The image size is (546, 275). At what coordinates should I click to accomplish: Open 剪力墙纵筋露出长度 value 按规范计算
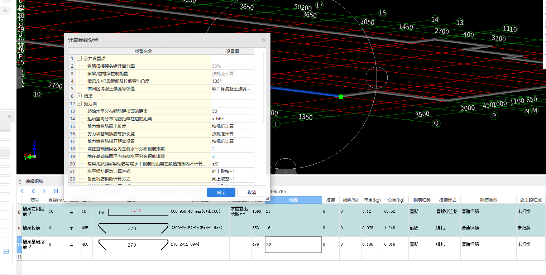233,126
